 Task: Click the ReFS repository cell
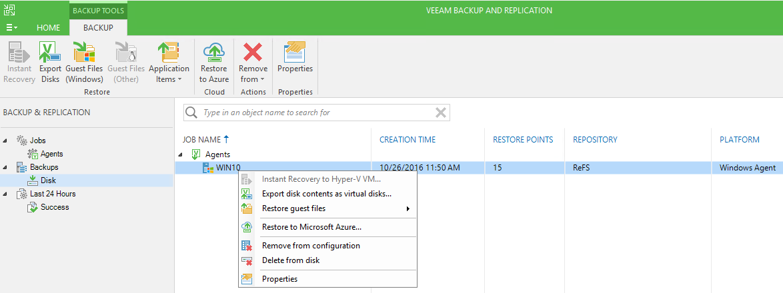click(x=582, y=168)
